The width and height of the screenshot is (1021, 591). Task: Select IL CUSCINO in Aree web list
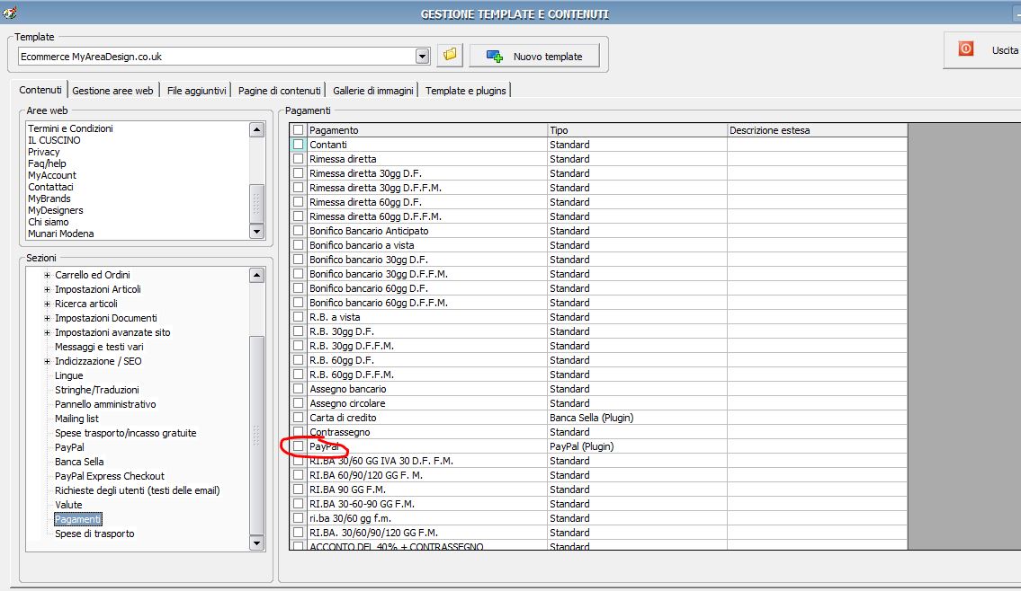tap(54, 140)
